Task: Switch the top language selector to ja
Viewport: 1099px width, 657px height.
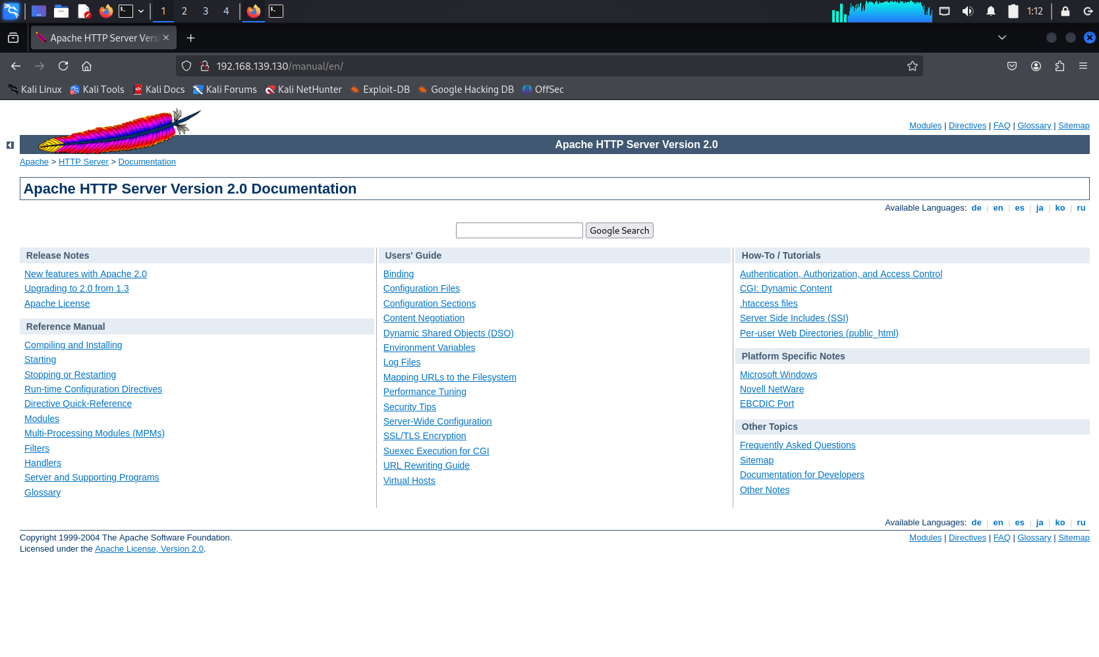Action: click(x=1040, y=208)
